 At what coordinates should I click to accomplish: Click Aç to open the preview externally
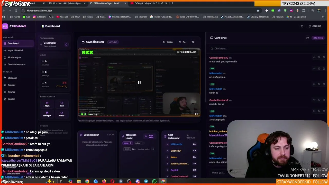click(x=182, y=42)
